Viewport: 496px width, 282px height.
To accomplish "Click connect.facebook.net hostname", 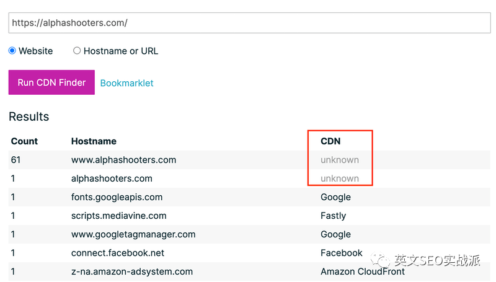I will 118,253.
